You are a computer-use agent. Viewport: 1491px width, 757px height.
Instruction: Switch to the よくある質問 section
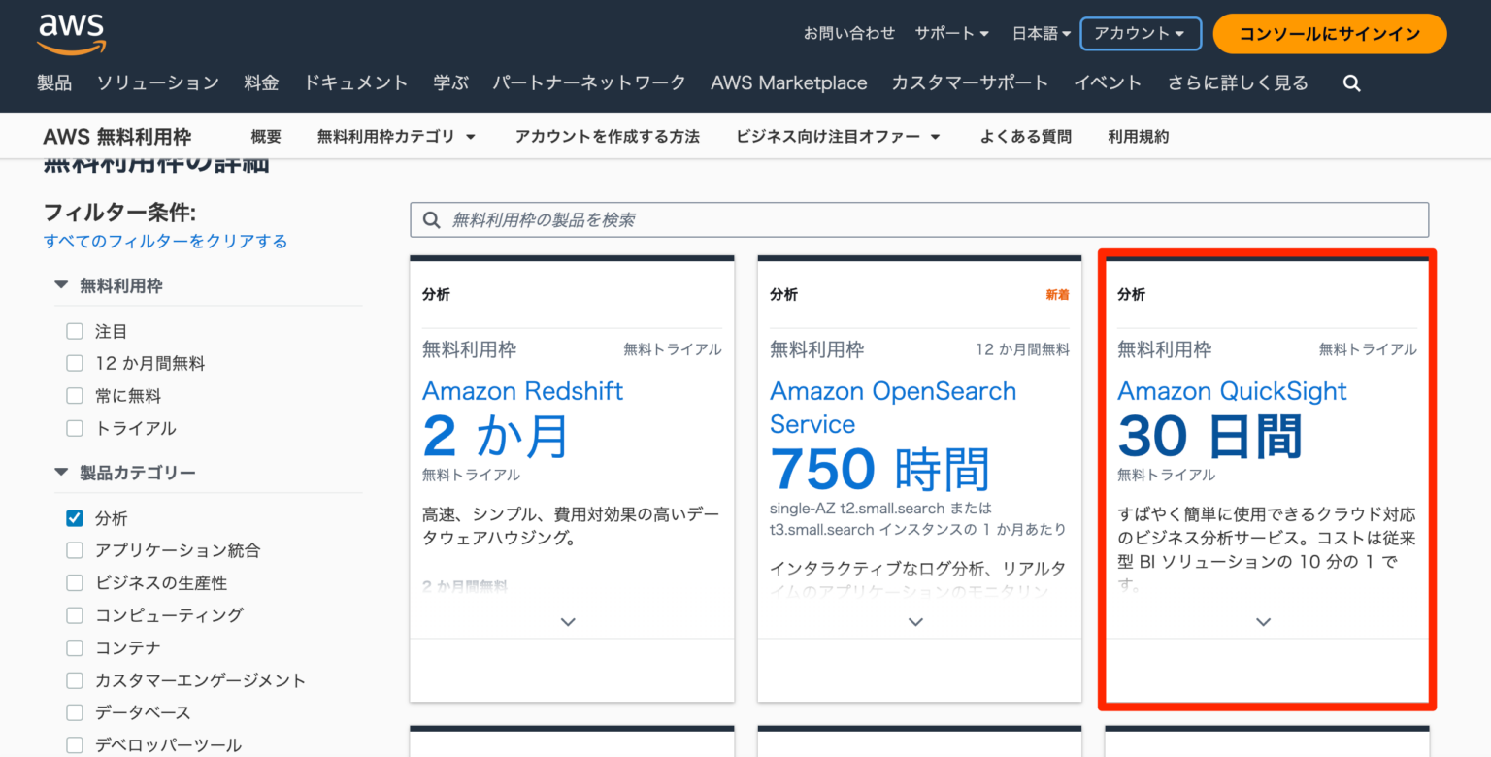(1025, 136)
